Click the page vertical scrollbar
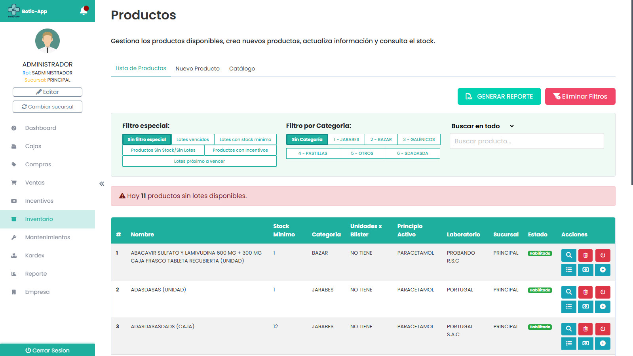Screen dimensions: 633x356 pyautogui.click(x=632, y=92)
